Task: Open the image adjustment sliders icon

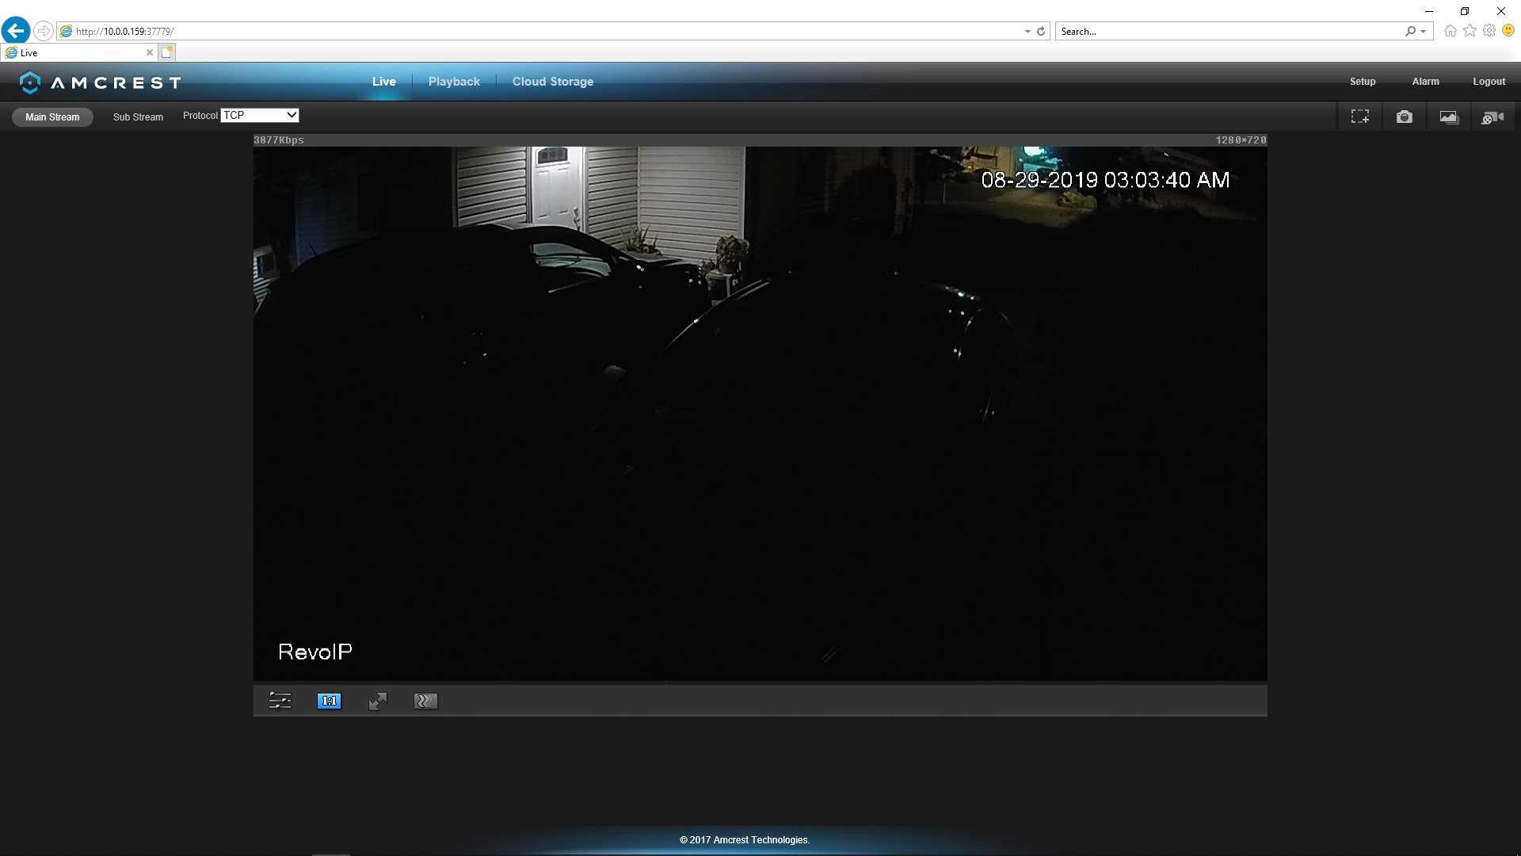Action: (x=280, y=701)
